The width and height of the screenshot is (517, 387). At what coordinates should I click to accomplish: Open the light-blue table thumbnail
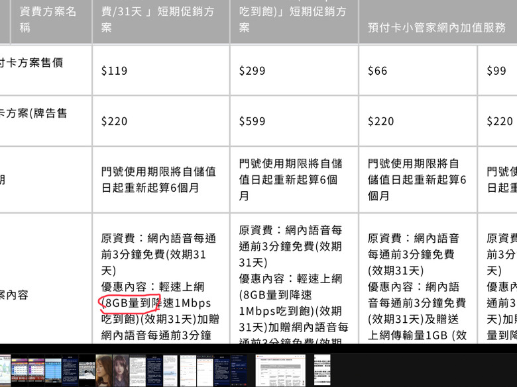[x=53, y=370]
